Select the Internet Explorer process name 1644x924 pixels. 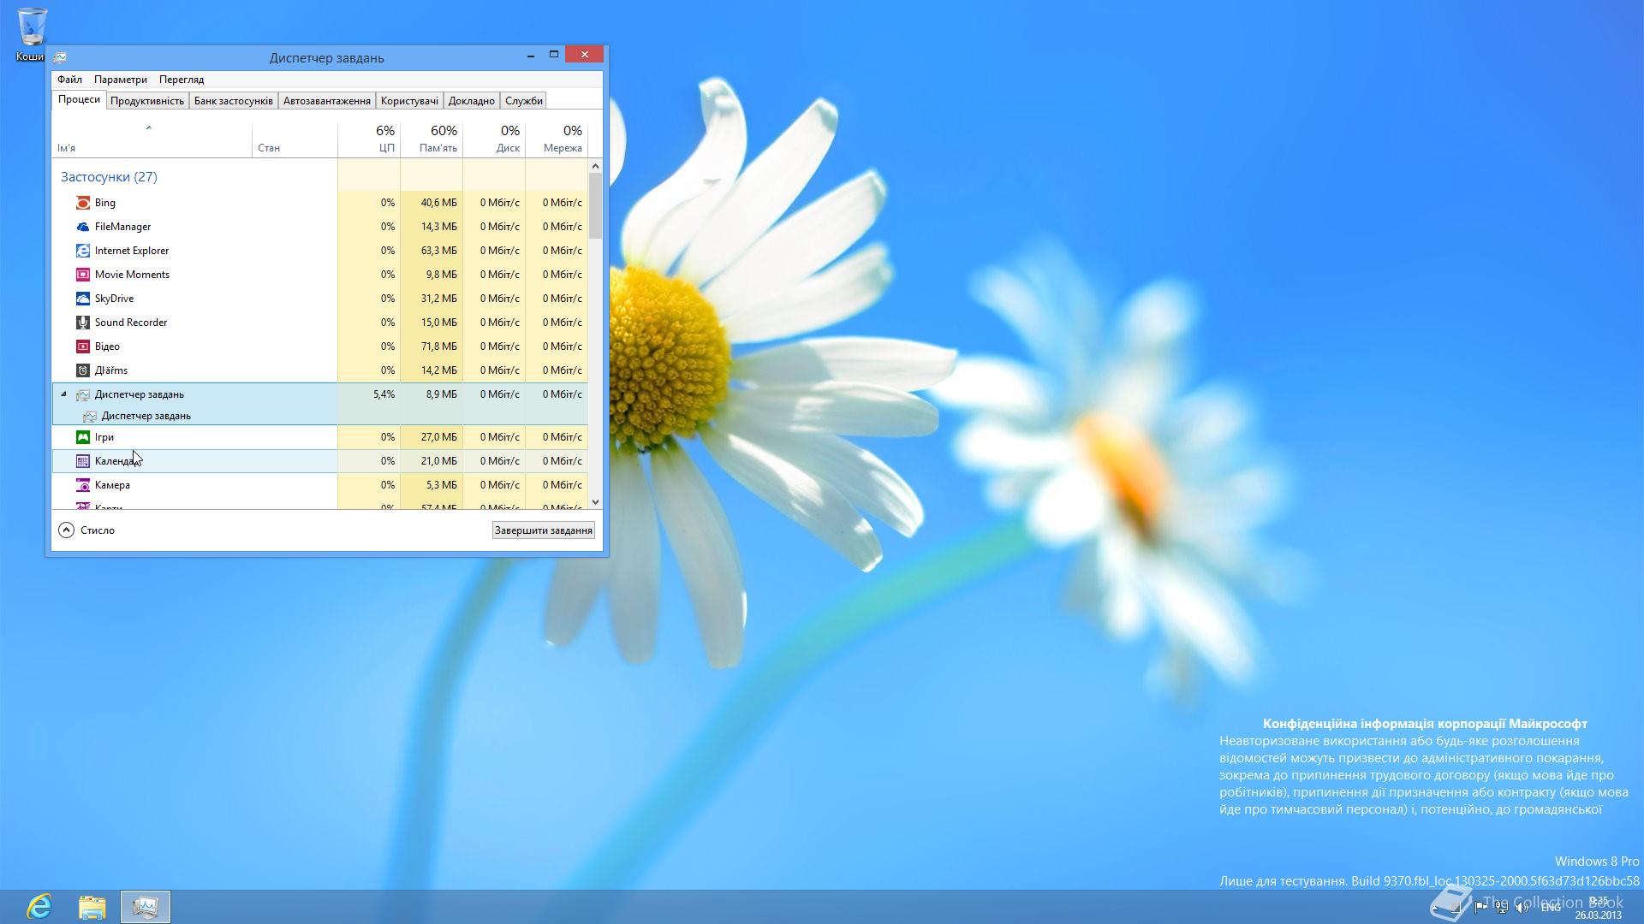pos(132,251)
